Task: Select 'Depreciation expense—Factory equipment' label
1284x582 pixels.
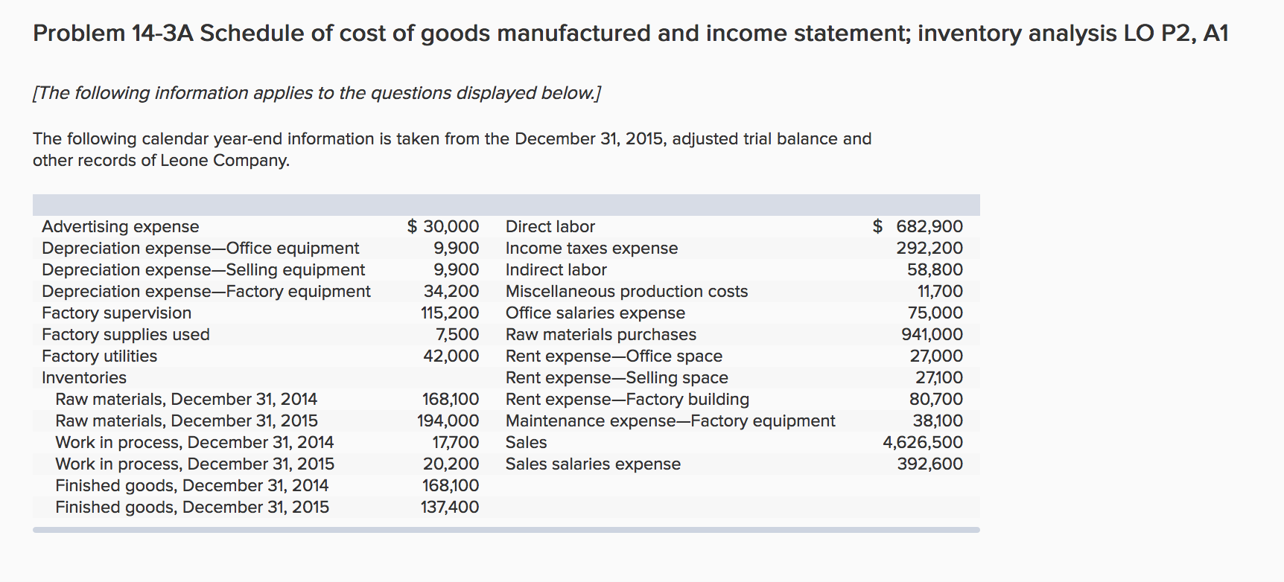Action: pyautogui.click(x=206, y=291)
